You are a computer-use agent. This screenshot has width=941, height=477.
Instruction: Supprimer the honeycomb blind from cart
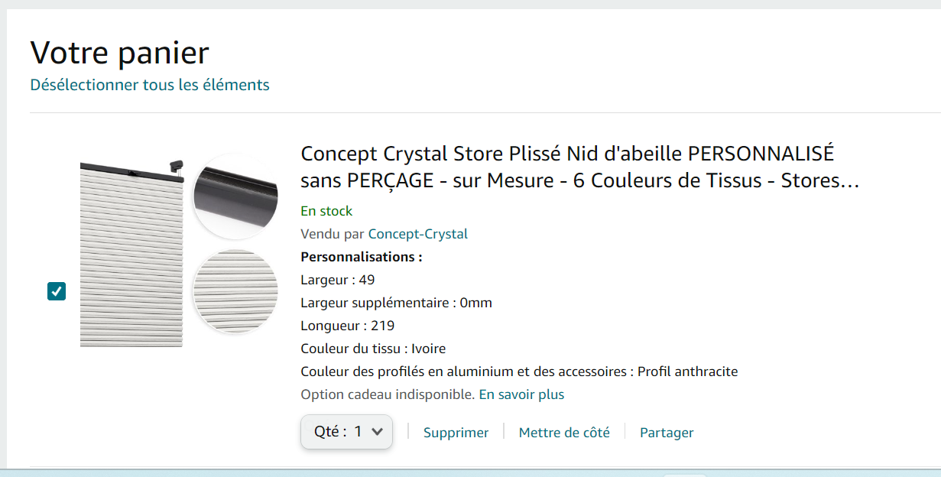456,432
